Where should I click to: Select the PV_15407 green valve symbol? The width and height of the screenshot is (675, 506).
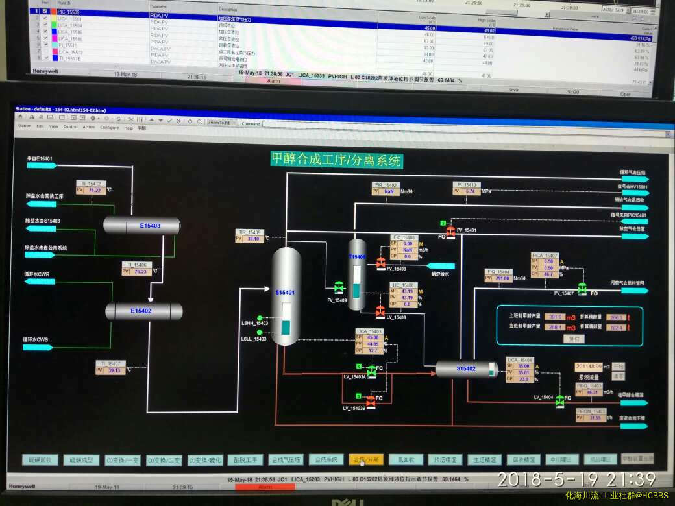point(582,288)
